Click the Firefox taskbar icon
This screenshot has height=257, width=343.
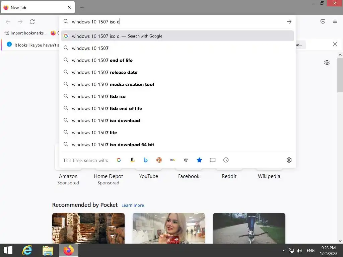point(69,250)
